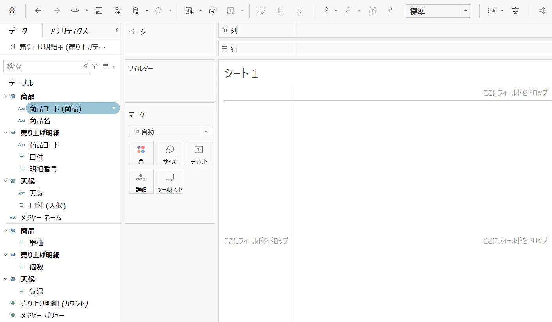Click the undo back arrow

[38, 11]
